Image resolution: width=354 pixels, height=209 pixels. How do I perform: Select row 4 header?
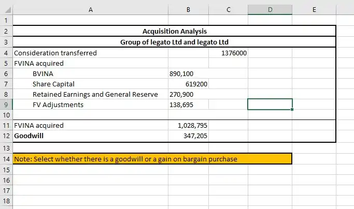pyautogui.click(x=6, y=53)
